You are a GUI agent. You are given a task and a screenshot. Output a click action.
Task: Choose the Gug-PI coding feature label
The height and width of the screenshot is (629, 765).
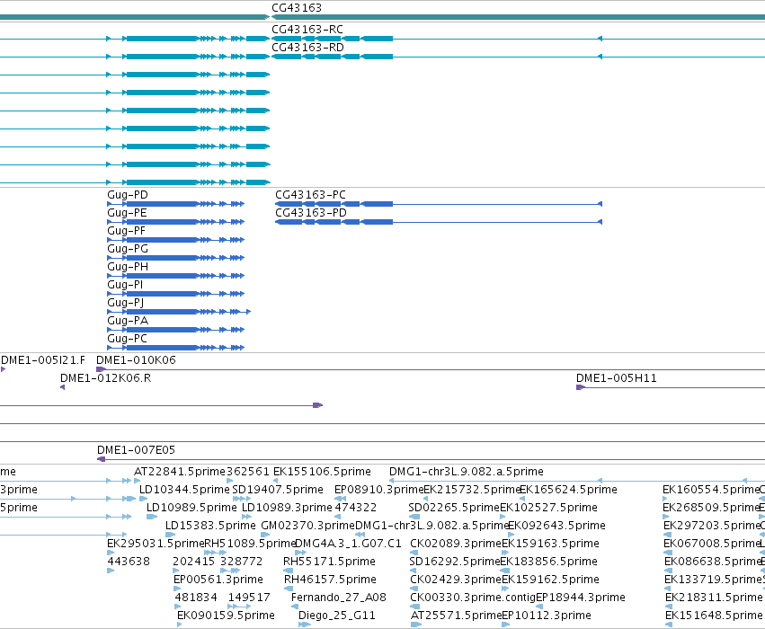click(125, 284)
